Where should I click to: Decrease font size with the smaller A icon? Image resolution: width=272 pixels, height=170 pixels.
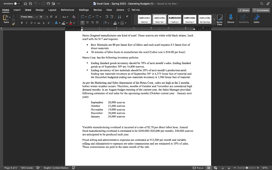[x=56, y=17]
